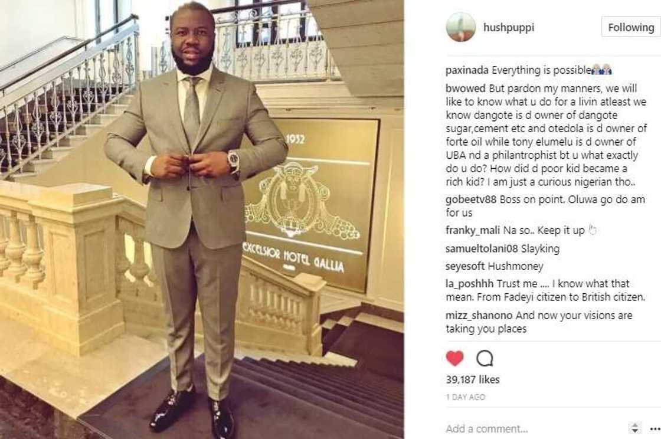Click the comment box stepper arrows
Screen dimensions: 661x439
coord(634,428)
